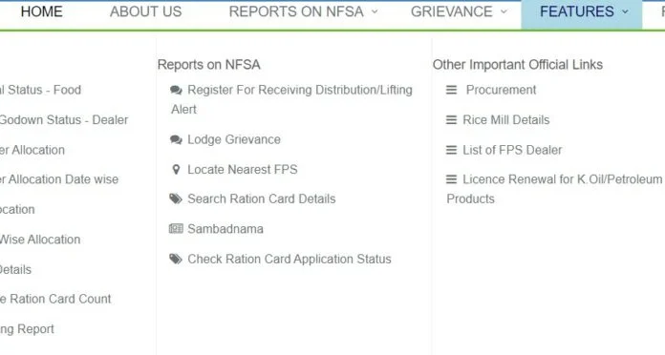The height and width of the screenshot is (355, 665).
Task: Open the Ration Card Count report link
Action: [55, 299]
